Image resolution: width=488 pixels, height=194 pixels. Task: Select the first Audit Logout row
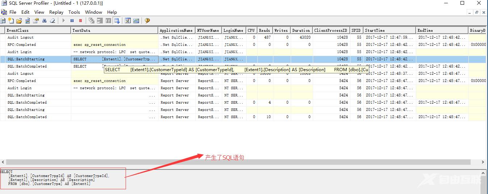pyautogui.click(x=20, y=38)
